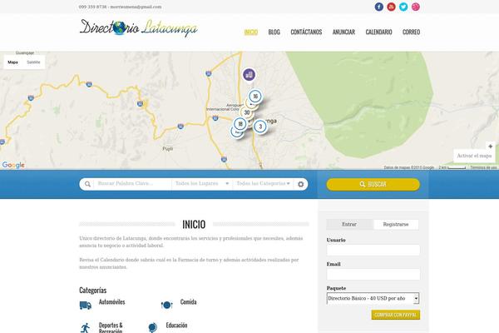Open the CALENDARIO menu item

tap(378, 32)
